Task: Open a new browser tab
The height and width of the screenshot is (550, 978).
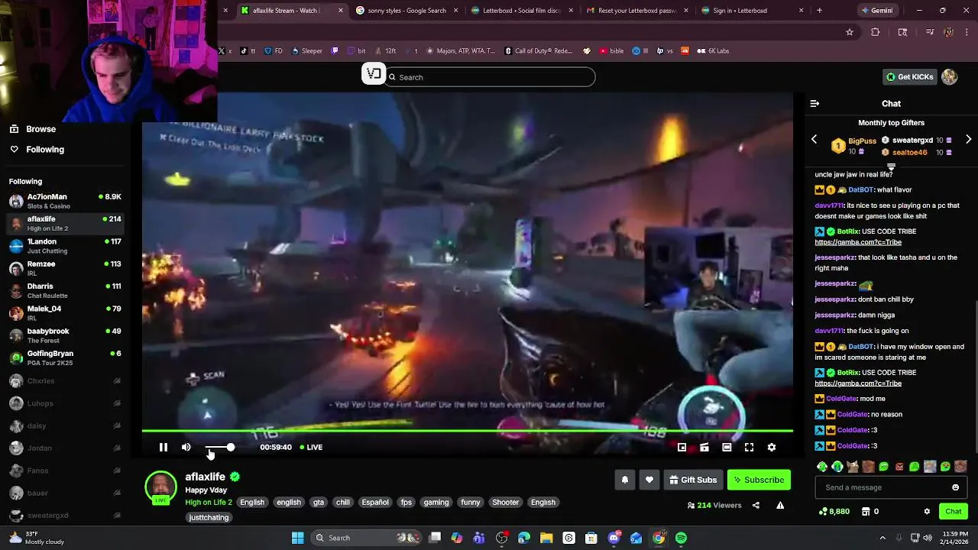Action: point(819,11)
